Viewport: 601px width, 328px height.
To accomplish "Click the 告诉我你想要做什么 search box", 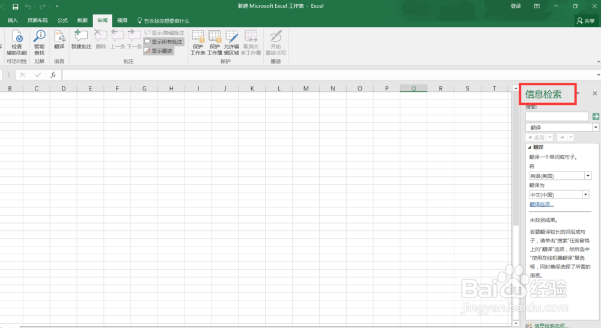I will 163,20.
